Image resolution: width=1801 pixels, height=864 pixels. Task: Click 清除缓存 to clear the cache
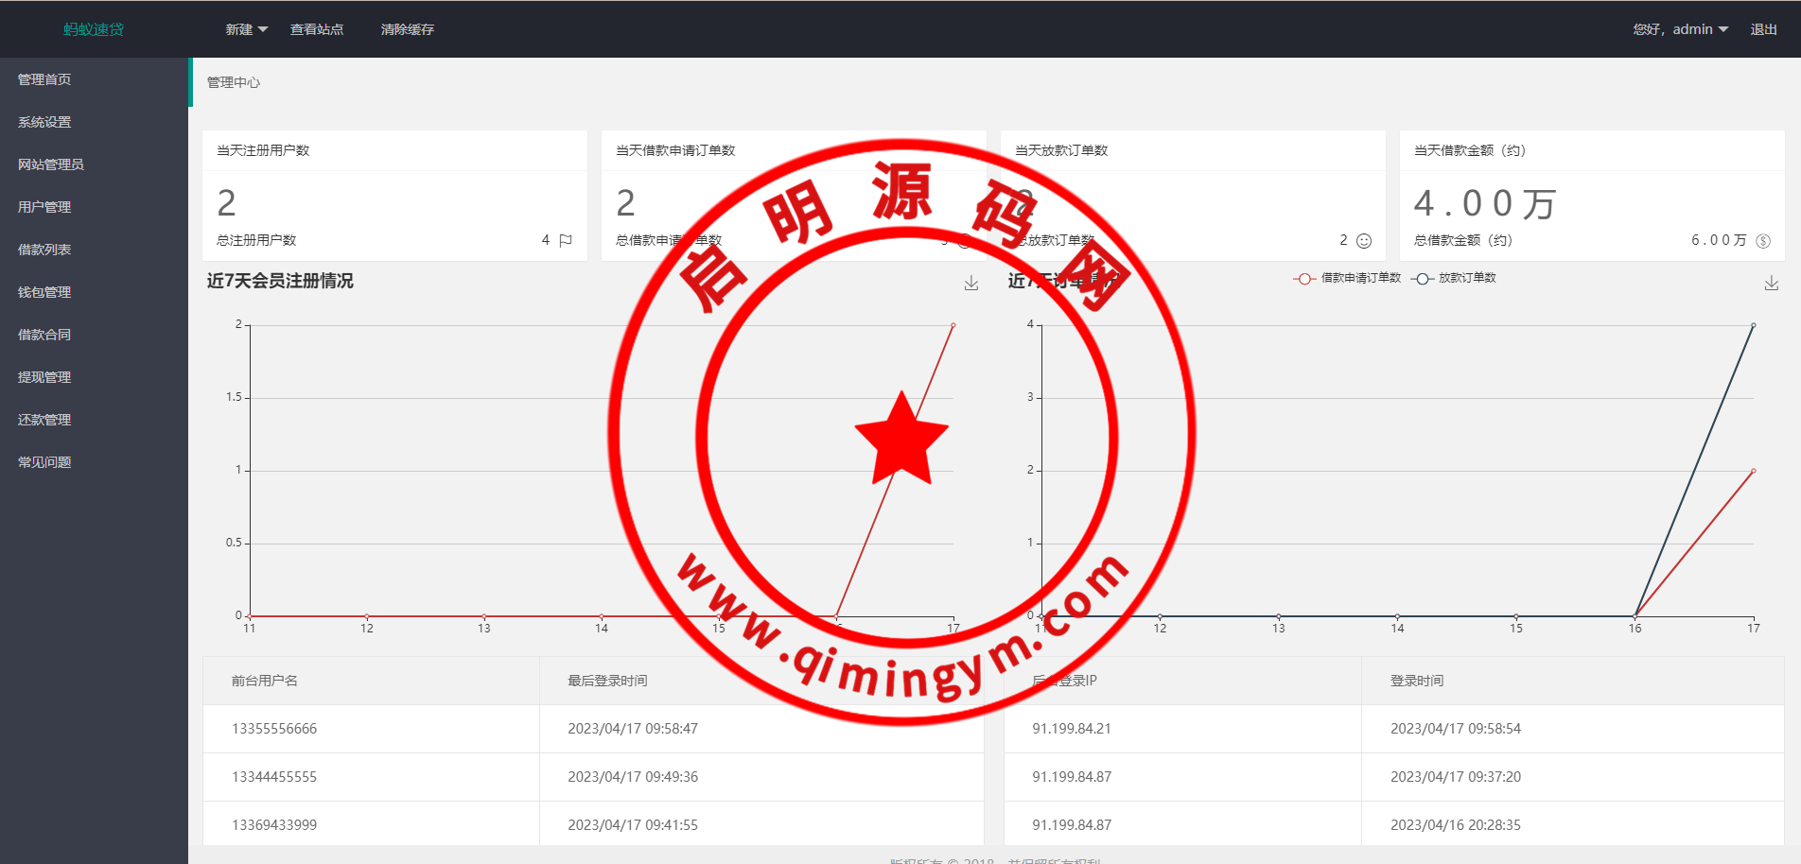(x=408, y=29)
